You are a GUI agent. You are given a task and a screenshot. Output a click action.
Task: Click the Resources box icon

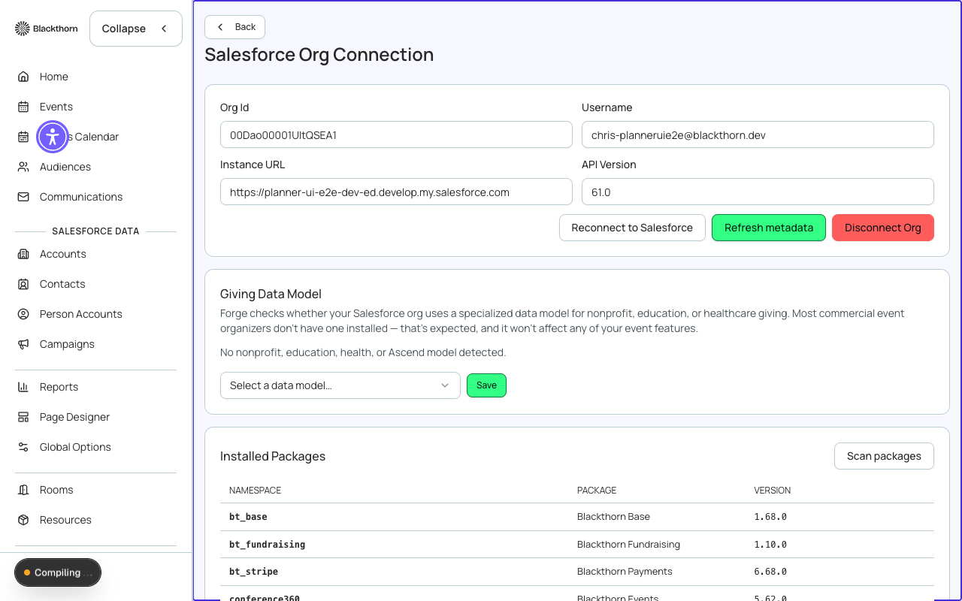point(23,520)
